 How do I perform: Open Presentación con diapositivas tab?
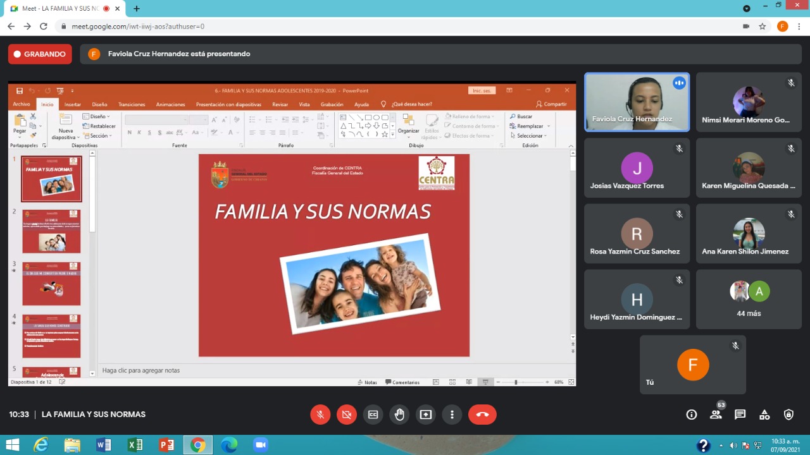(228, 104)
